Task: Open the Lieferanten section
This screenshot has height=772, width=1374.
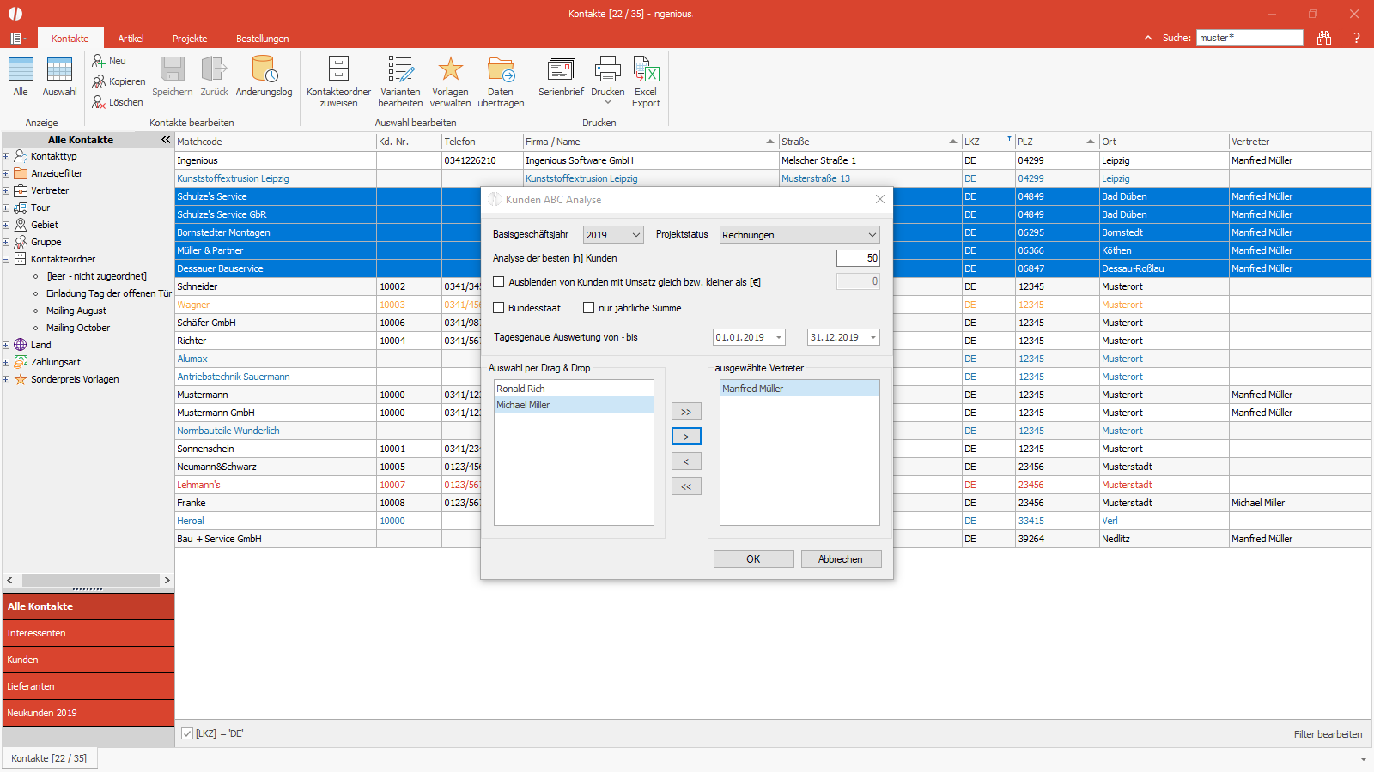Action: click(x=88, y=686)
